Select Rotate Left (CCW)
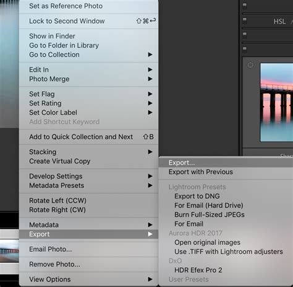This screenshot has height=287, width=293. click(x=88, y=200)
